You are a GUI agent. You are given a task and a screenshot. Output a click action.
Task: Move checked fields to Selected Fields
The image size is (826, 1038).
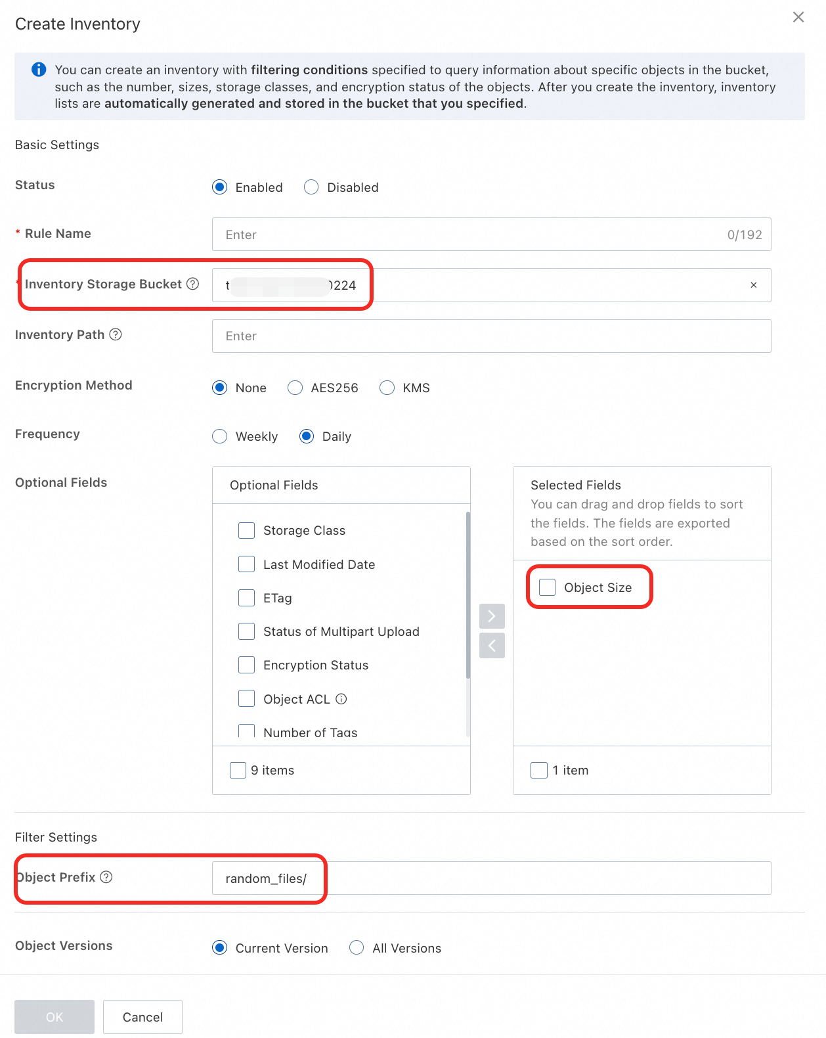point(492,616)
